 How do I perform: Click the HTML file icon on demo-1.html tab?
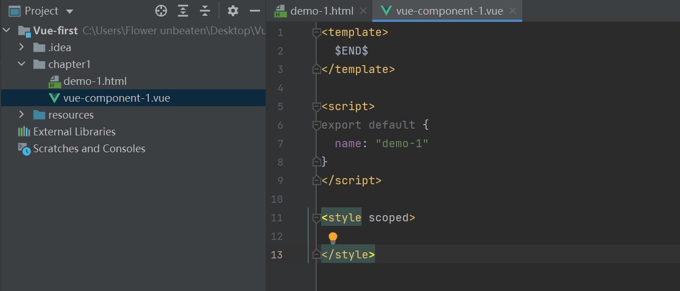pos(280,11)
